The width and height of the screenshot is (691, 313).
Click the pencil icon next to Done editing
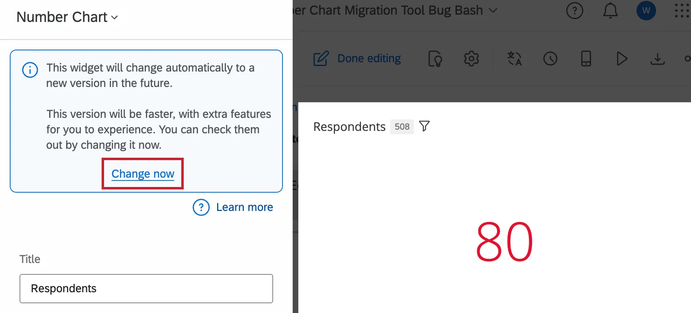tap(321, 58)
